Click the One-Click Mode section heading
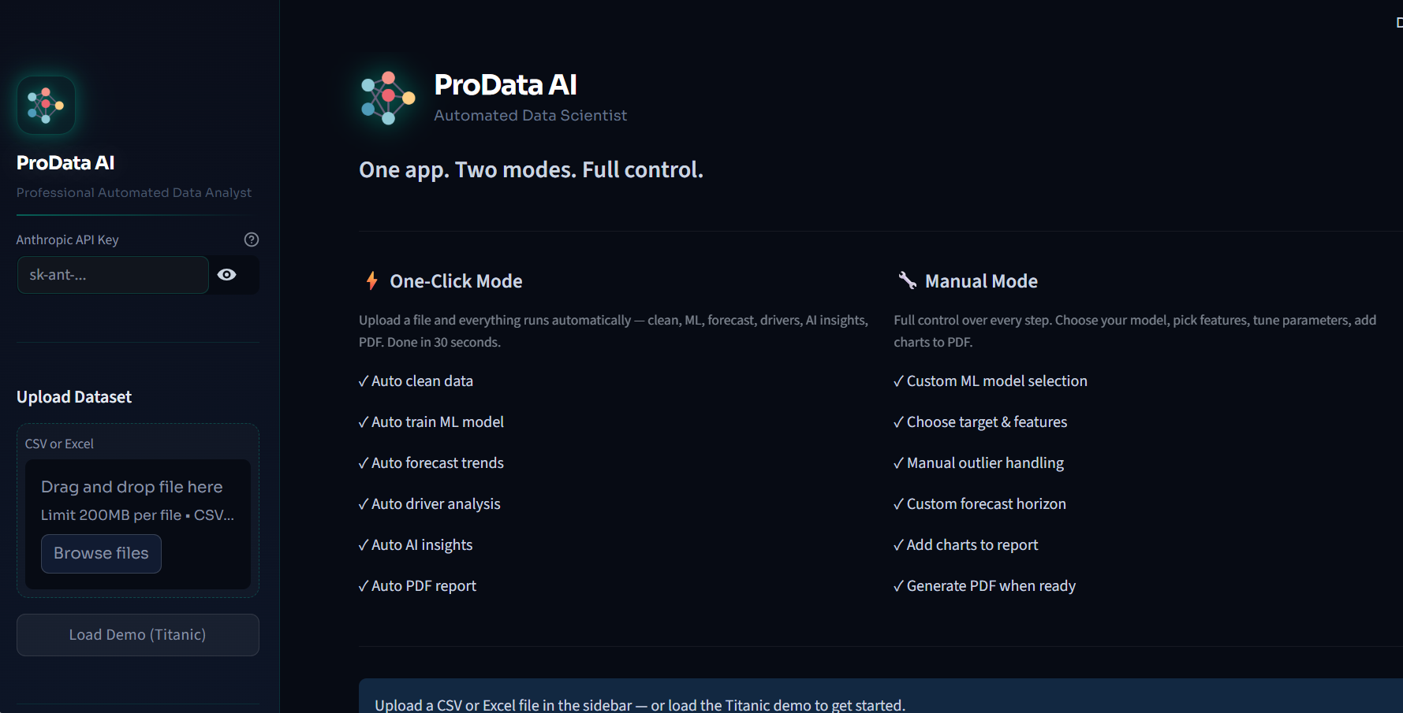Image resolution: width=1403 pixels, height=713 pixels. (x=456, y=280)
